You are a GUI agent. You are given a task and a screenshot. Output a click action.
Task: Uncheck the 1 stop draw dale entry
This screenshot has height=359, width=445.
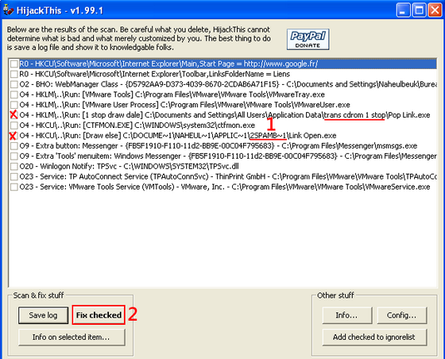[x=14, y=115]
